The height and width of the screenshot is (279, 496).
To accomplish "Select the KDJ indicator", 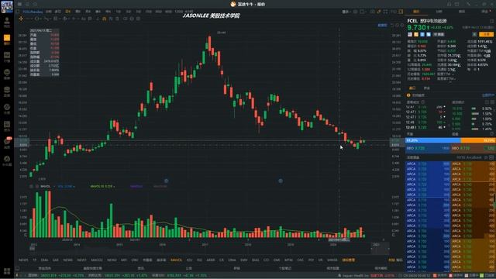I will point(189,260).
